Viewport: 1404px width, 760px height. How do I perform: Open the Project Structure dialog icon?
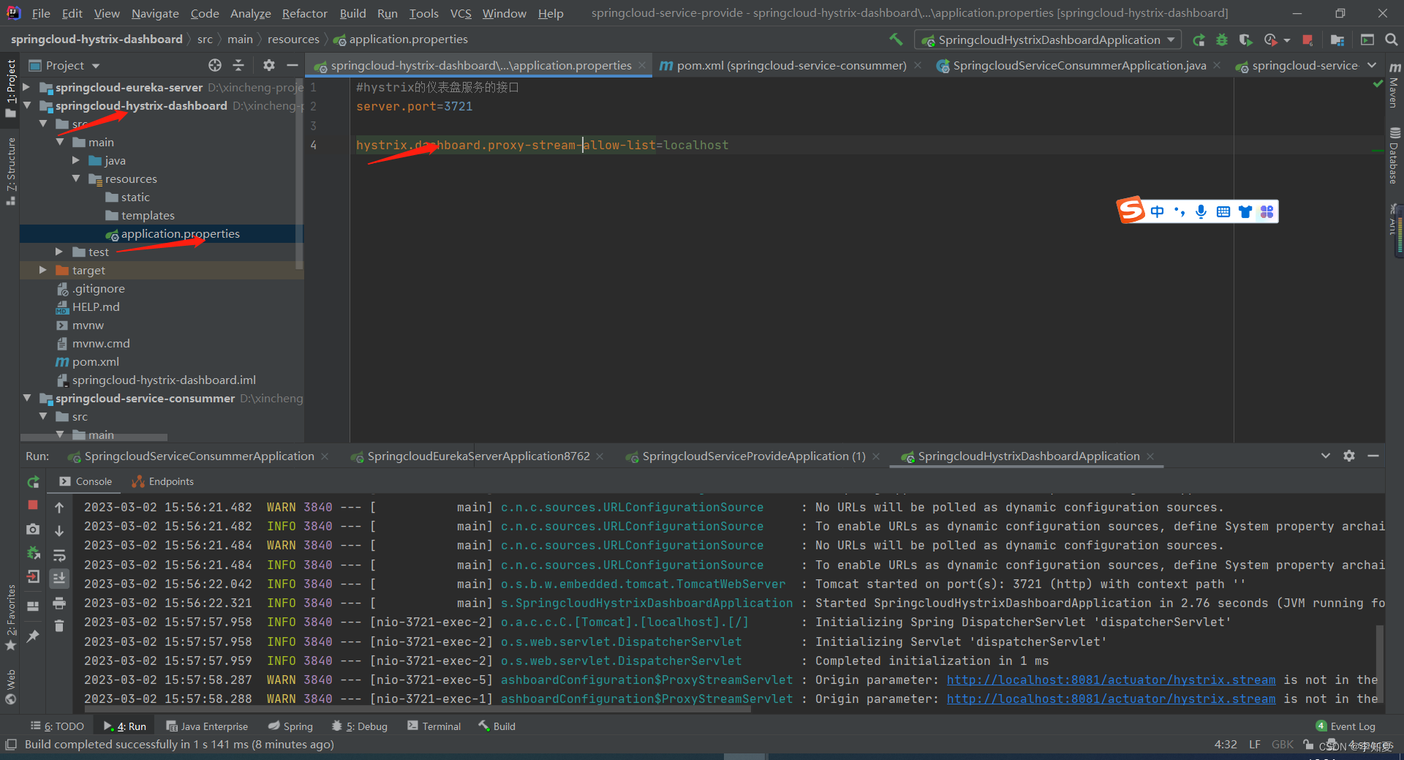(1337, 40)
